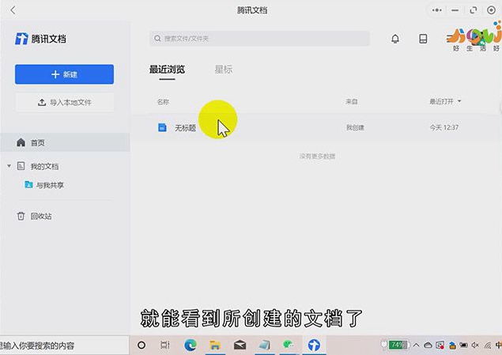Click the 来自 column header
This screenshot has width=502, height=355.
pyautogui.click(x=352, y=101)
